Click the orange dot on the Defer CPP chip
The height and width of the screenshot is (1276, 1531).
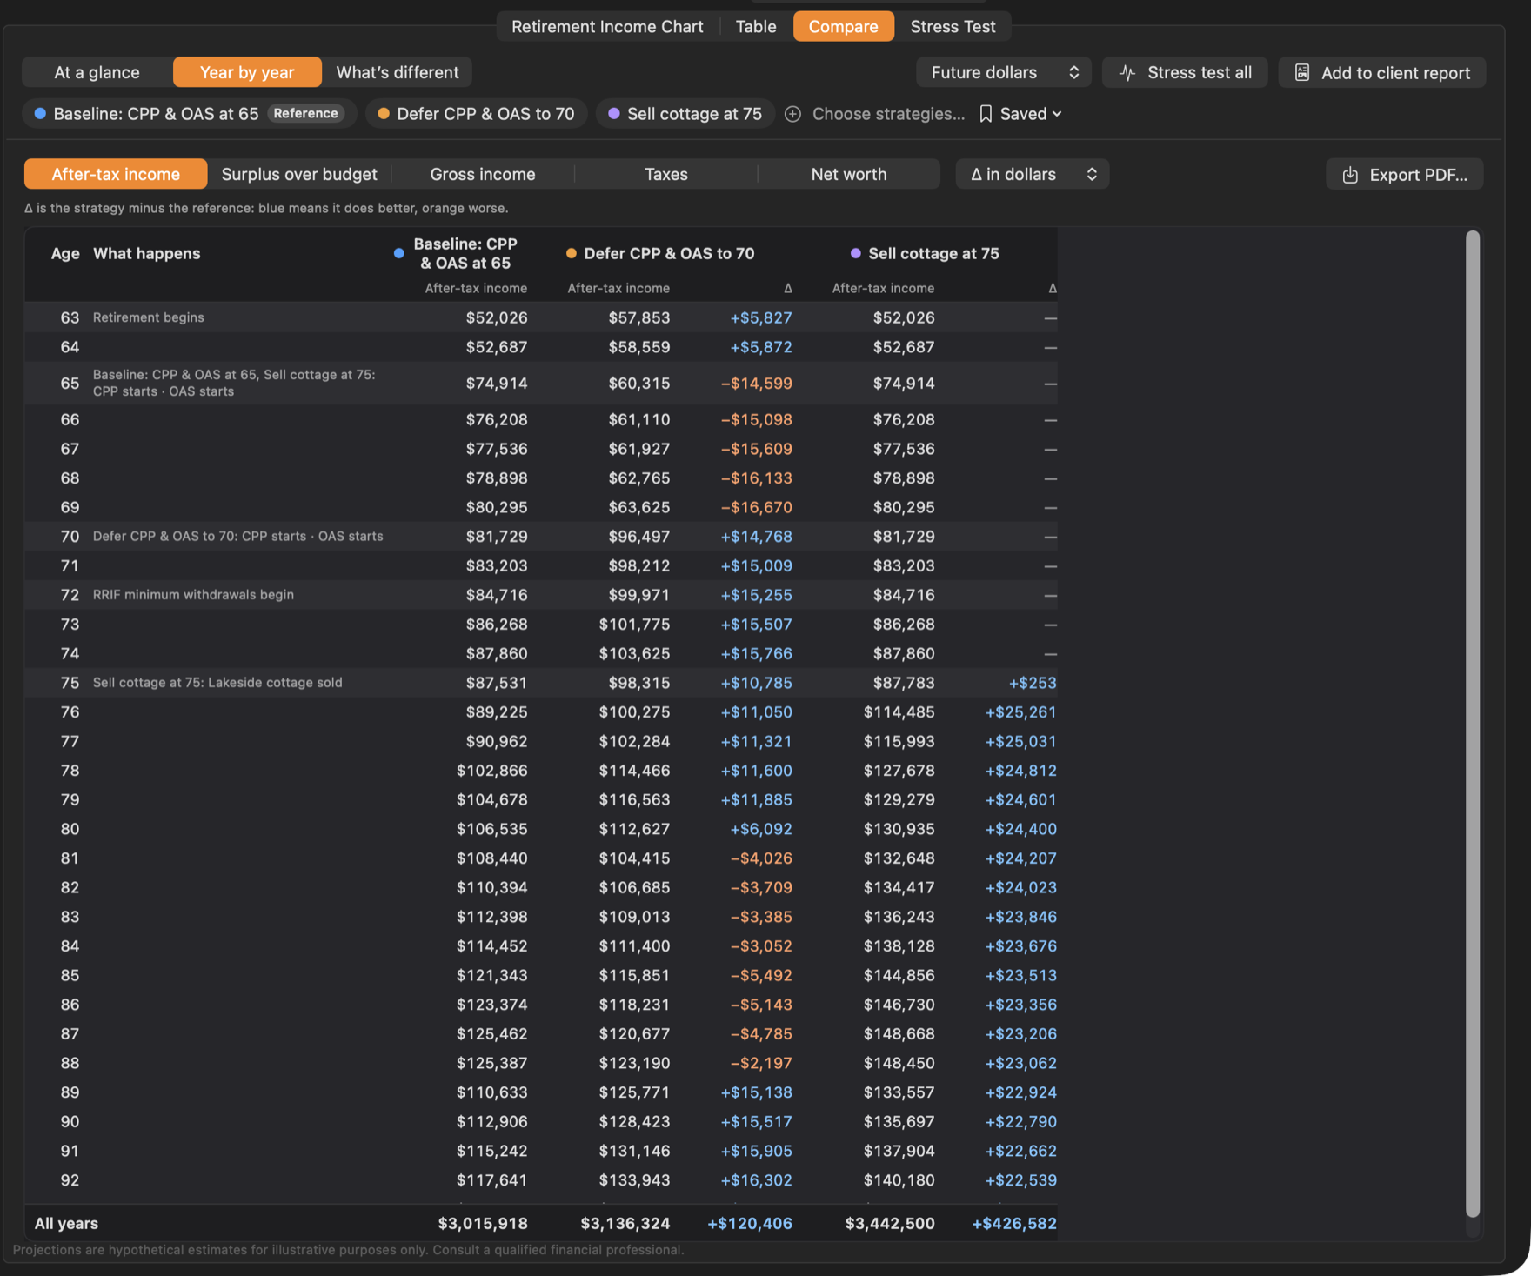tap(384, 114)
